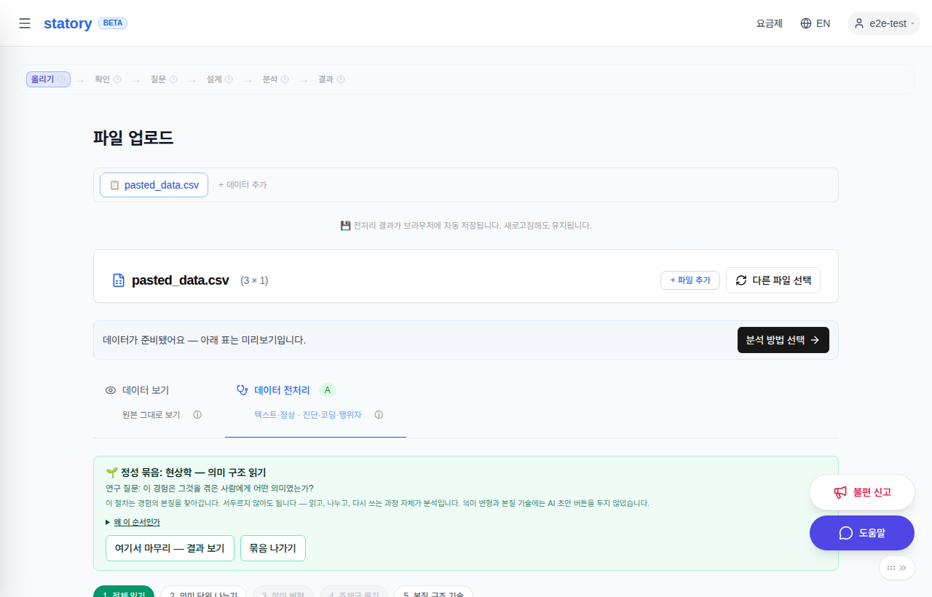Choose 다른 파일 선택
The image size is (932, 597).
coord(773,280)
